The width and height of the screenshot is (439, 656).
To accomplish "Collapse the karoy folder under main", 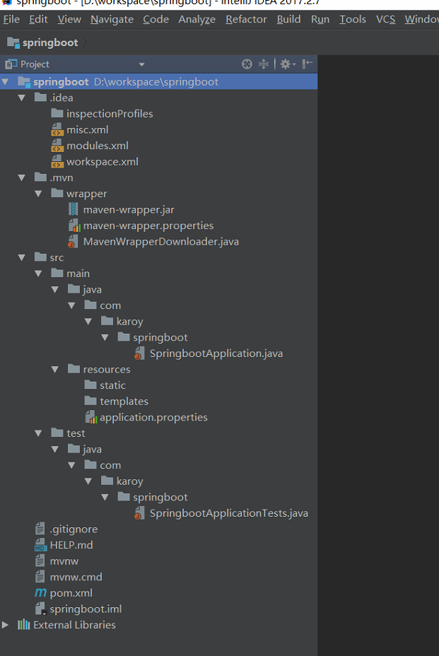I will tap(88, 322).
